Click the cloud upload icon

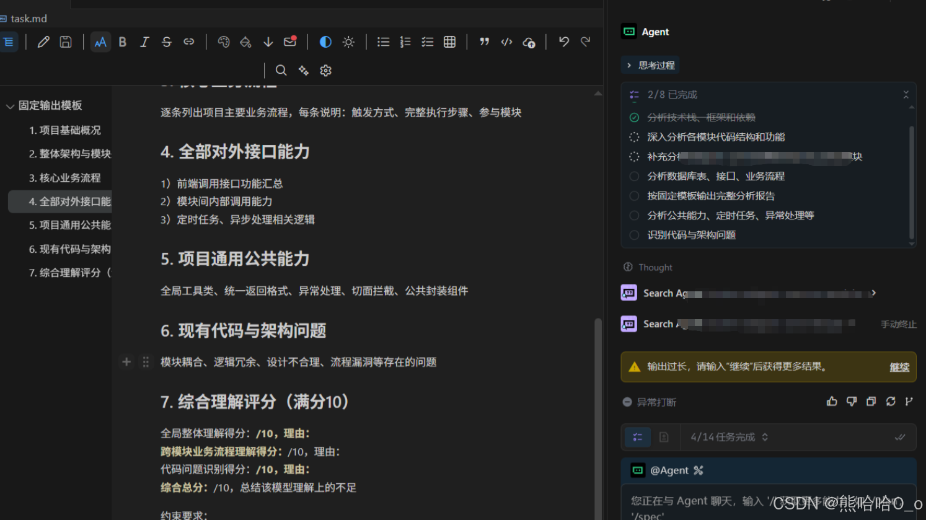529,42
